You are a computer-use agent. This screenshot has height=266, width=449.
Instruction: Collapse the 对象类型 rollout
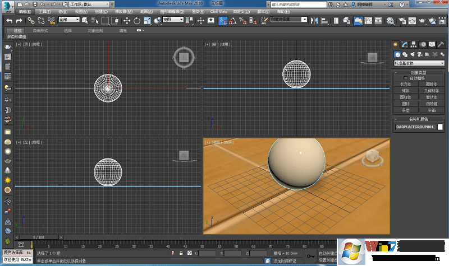pyautogui.click(x=419, y=73)
